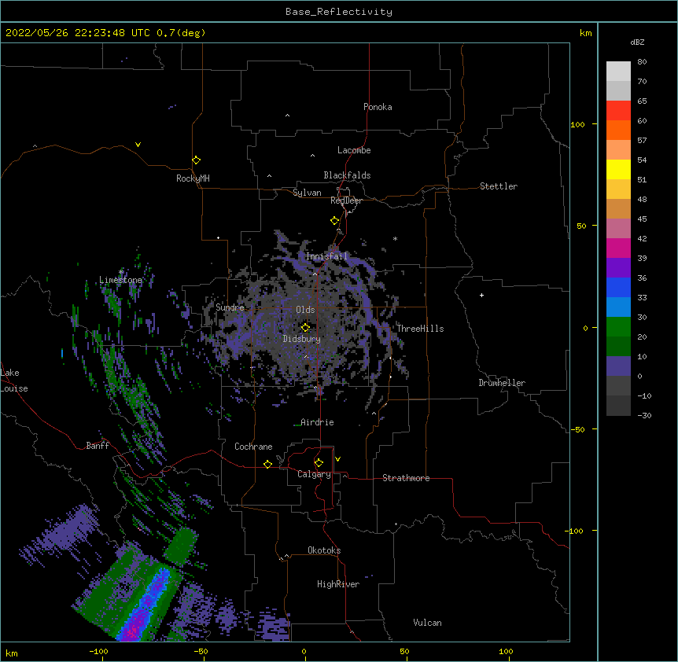Click the magenta 42-39 dBZ legend swatch

pyautogui.click(x=618, y=248)
